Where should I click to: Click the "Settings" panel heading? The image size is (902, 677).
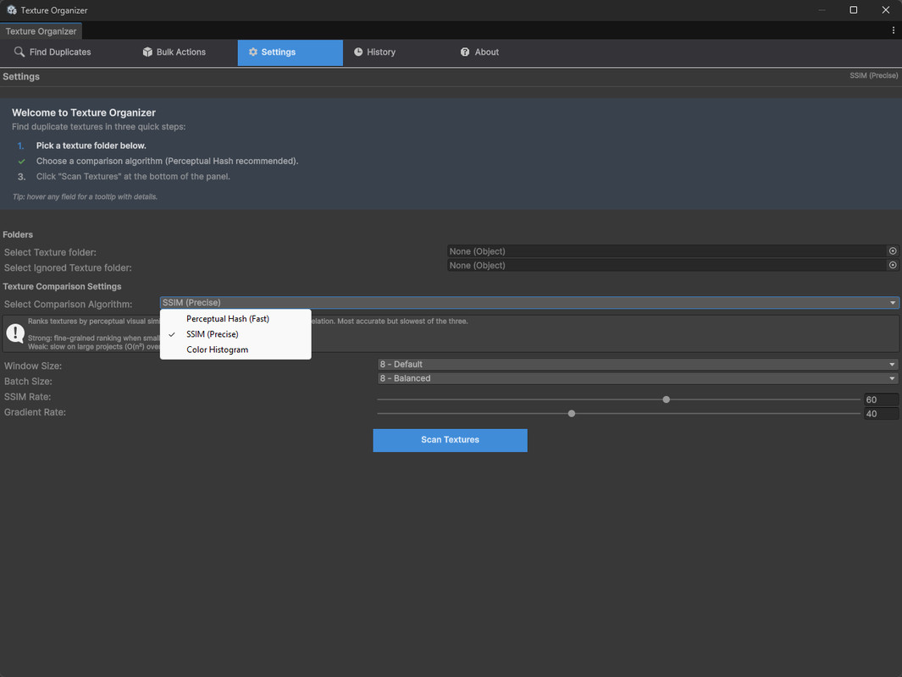coord(21,76)
